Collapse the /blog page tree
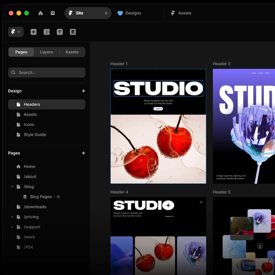Screen dimensions: 275x275 pyautogui.click(x=12, y=186)
